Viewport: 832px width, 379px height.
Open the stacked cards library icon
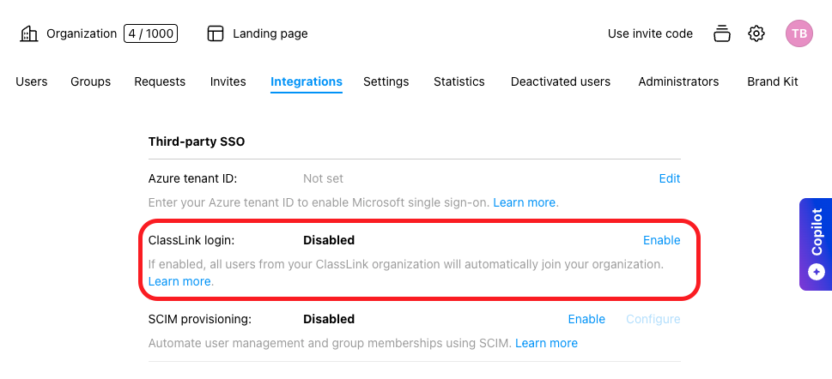click(x=721, y=34)
